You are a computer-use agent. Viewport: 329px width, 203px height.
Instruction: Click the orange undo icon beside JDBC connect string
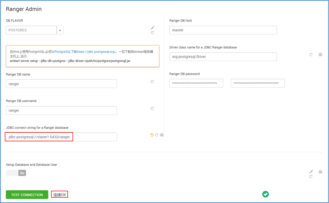(x=152, y=135)
